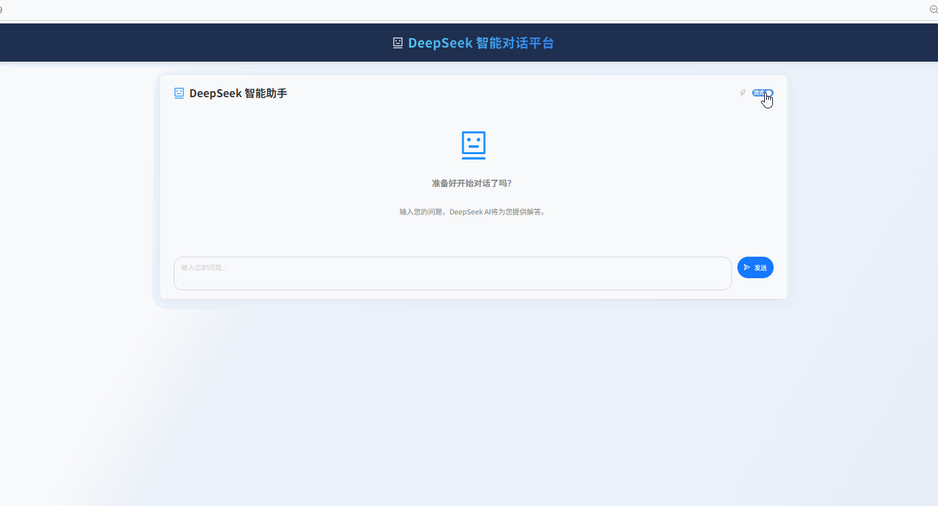Click the DeepSeek 智能助手 card title
This screenshot has width=938, height=506.
[x=238, y=93]
